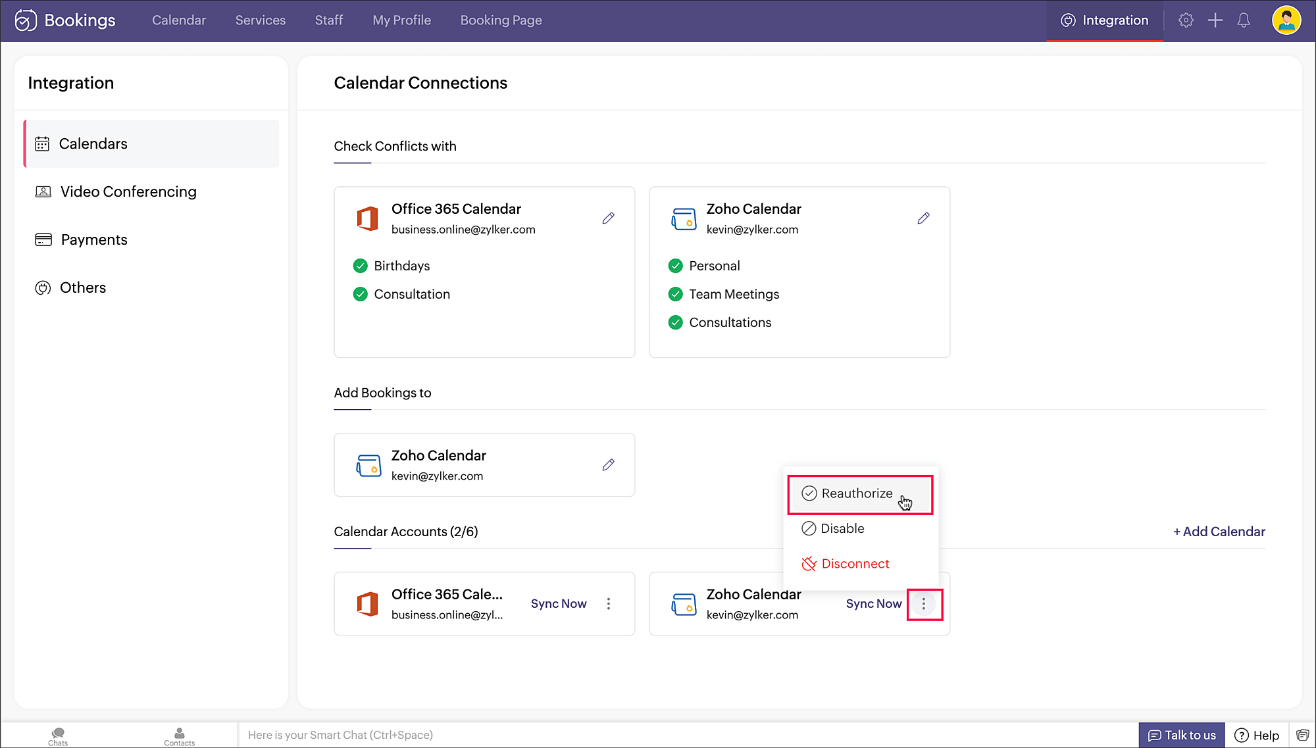The width and height of the screenshot is (1316, 748).
Task: Toggle the Consultation calendar check
Action: point(360,294)
